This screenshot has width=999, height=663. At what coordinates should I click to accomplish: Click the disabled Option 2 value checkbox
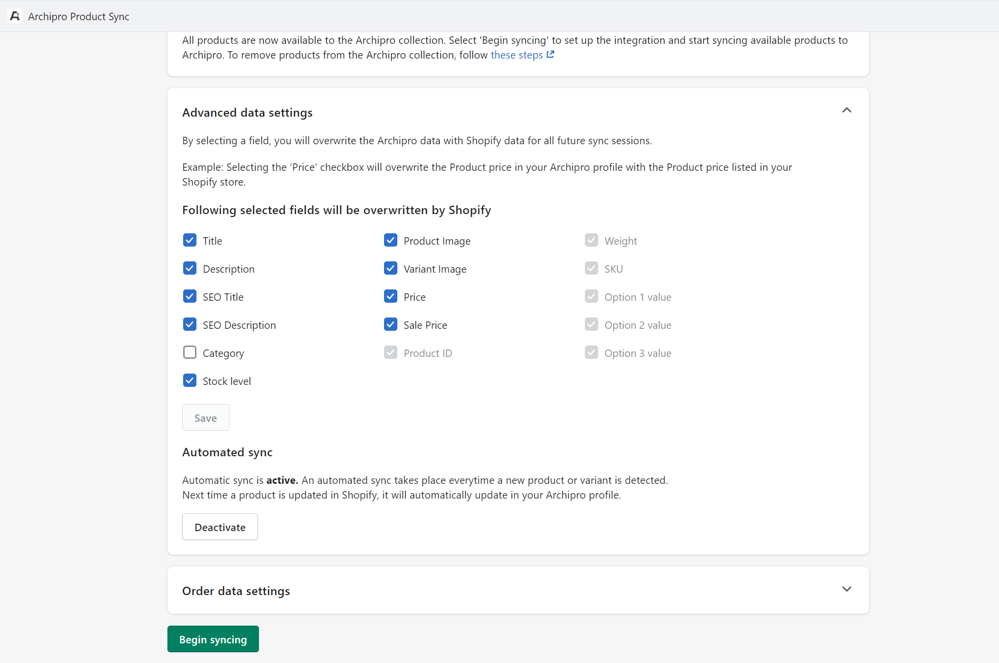tap(591, 324)
